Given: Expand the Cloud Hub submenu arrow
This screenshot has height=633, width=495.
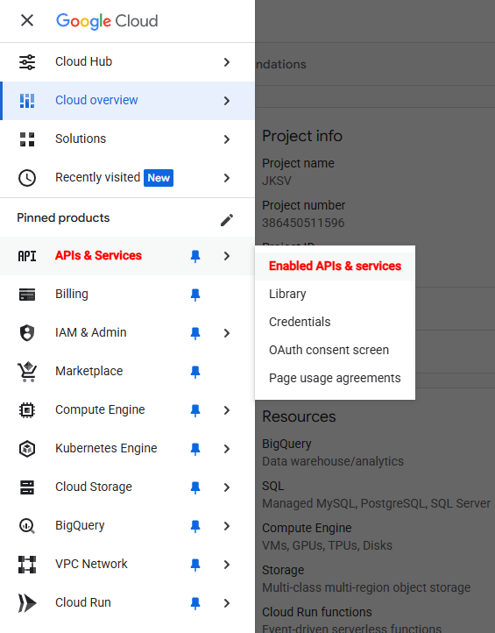Looking at the screenshot, I should pos(227,62).
